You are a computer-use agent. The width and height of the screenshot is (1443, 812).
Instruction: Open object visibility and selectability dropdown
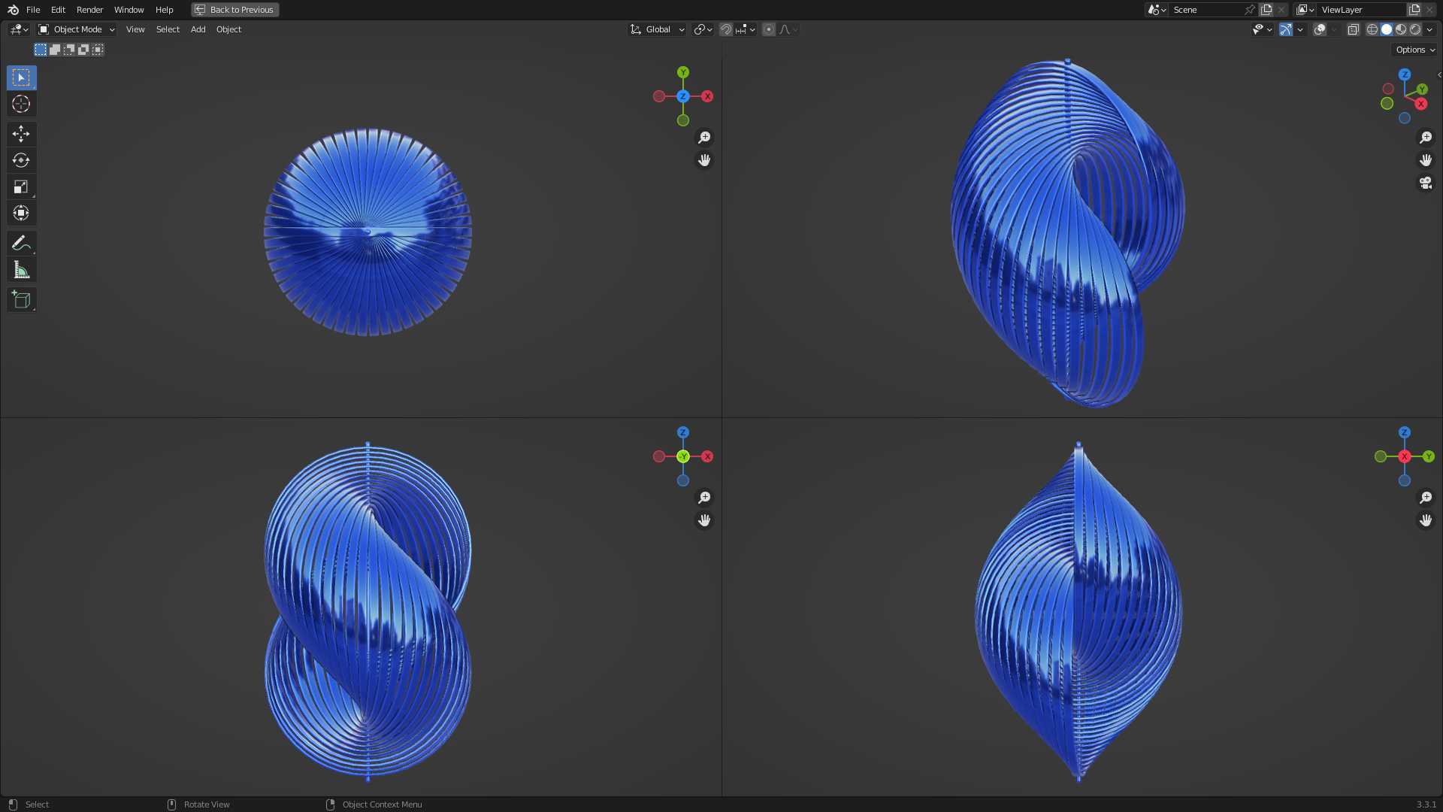click(x=1262, y=29)
